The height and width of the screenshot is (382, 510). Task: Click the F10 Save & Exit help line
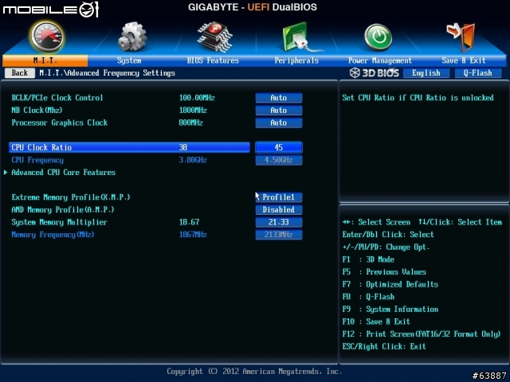pos(376,322)
